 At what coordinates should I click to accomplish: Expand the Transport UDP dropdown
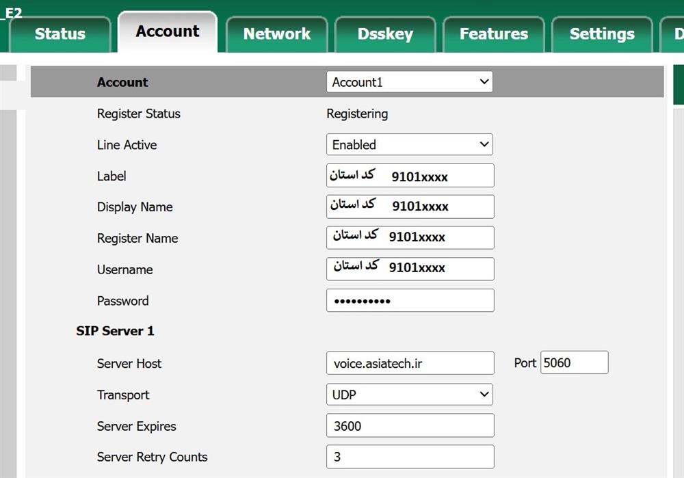pos(409,395)
